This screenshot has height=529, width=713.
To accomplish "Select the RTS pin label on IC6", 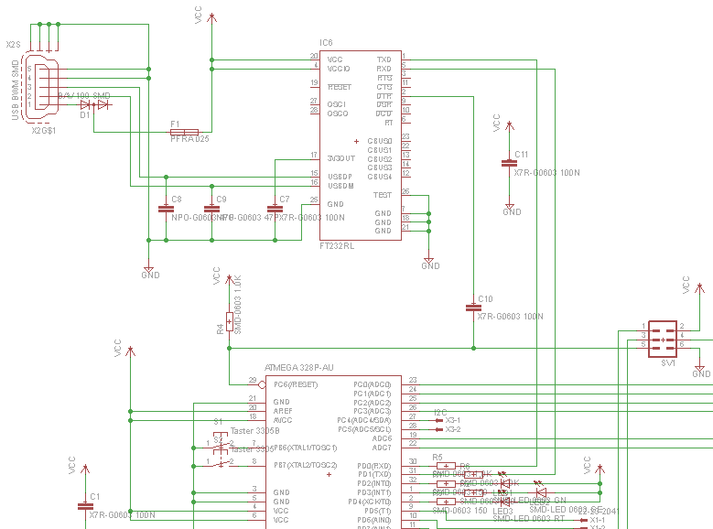I will point(384,78).
